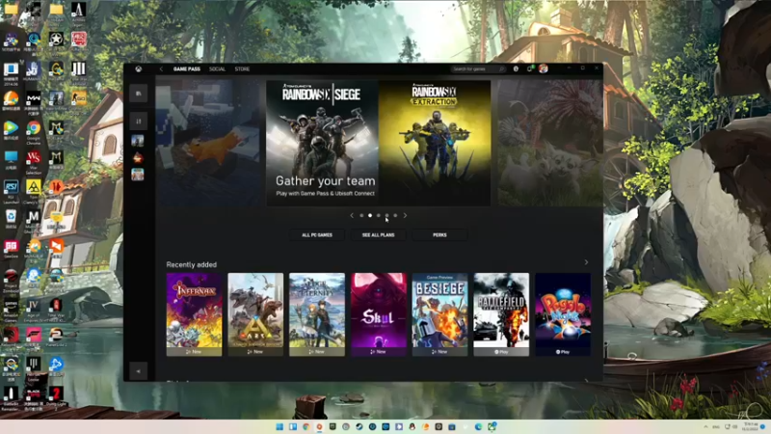Open the queue icon in the Xbox sidebar
This screenshot has width=771, height=434.
pyautogui.click(x=138, y=122)
